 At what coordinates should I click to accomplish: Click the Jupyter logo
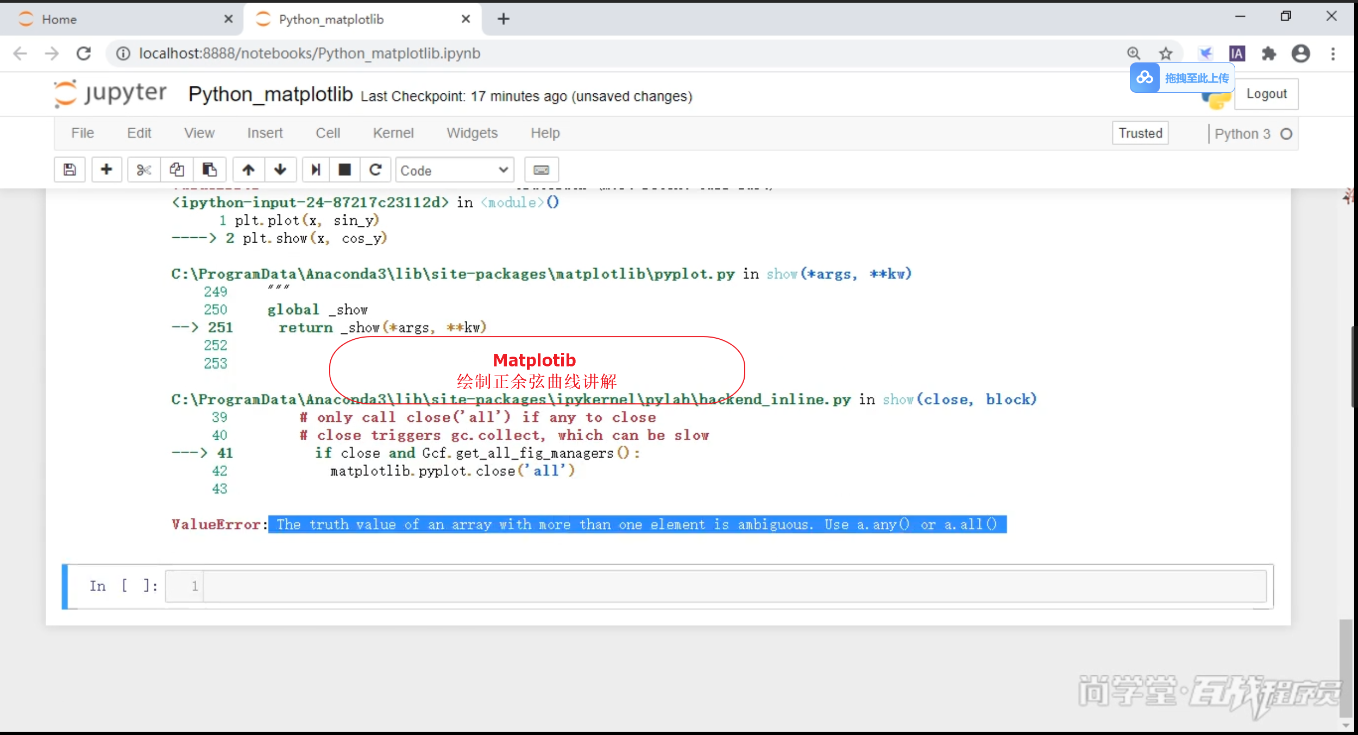(110, 93)
